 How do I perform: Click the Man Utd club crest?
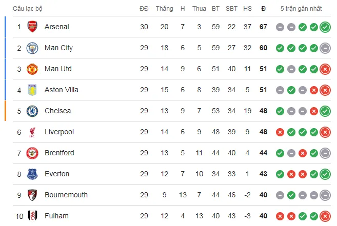tap(32, 69)
